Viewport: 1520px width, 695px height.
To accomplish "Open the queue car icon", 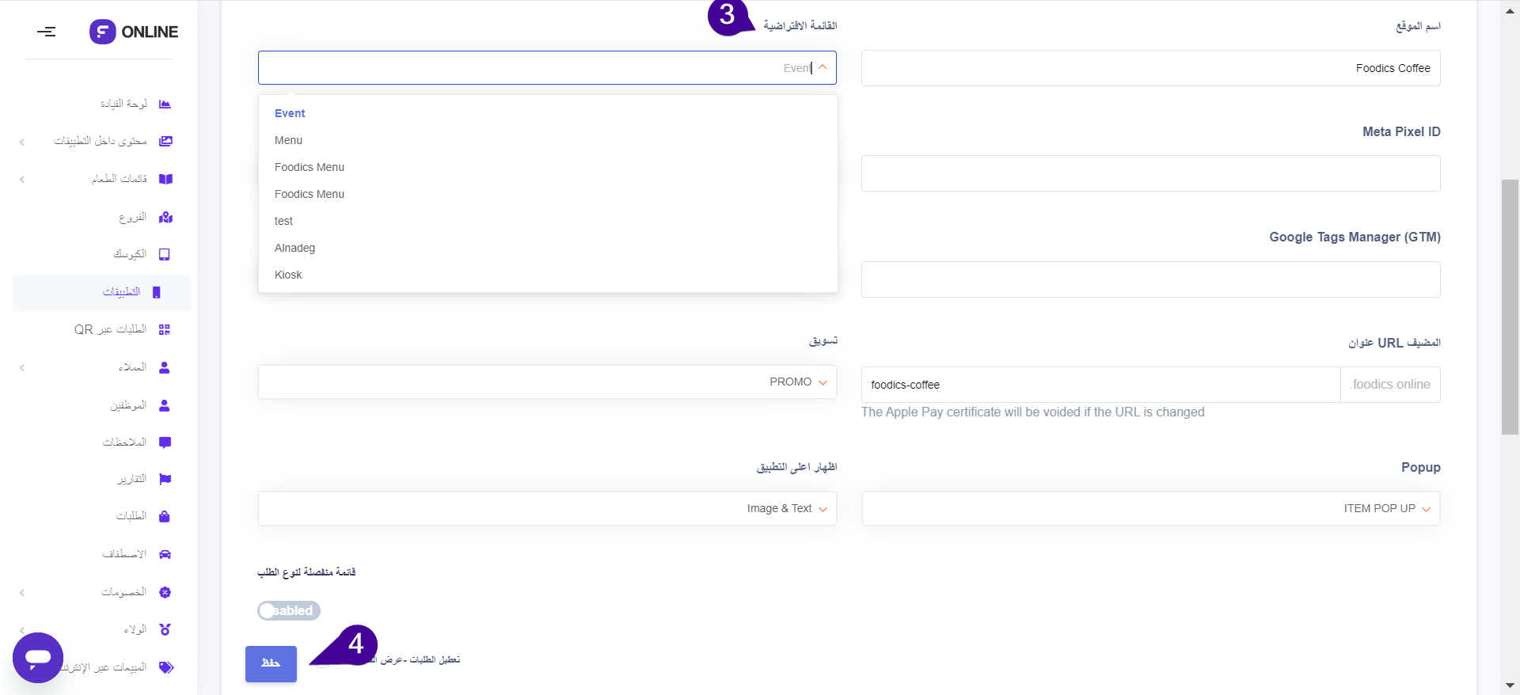I will [x=165, y=554].
